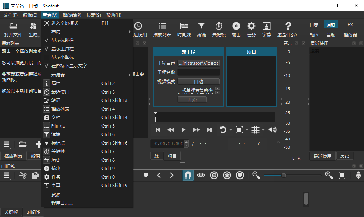
Task: Click the 播放列表 toolbar icon
Action: 162,30
